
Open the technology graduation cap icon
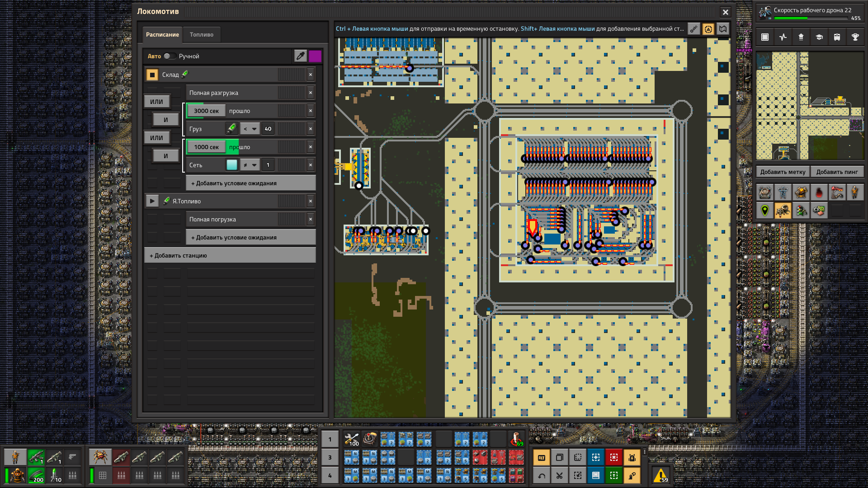tap(819, 37)
